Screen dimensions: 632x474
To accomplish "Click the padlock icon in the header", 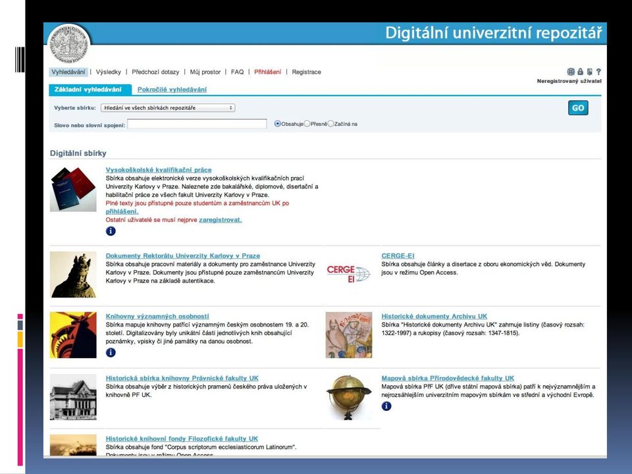I will tap(581, 72).
